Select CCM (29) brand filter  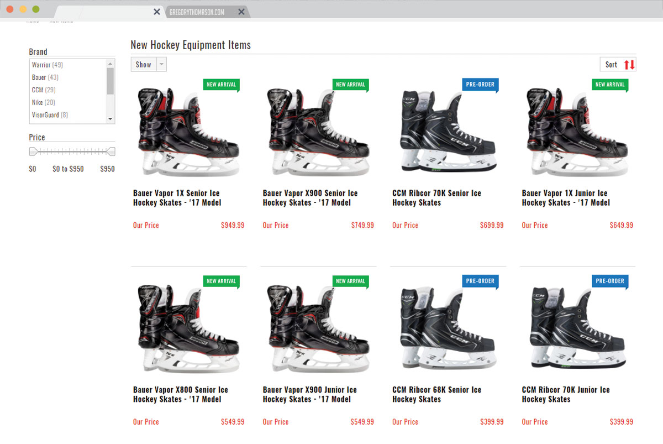click(x=44, y=90)
